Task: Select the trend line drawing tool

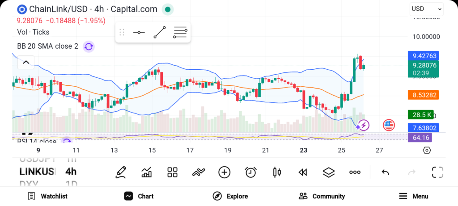Action: pos(159,33)
